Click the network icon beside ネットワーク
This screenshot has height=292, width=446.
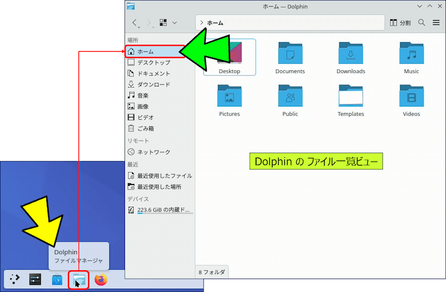pyautogui.click(x=131, y=152)
